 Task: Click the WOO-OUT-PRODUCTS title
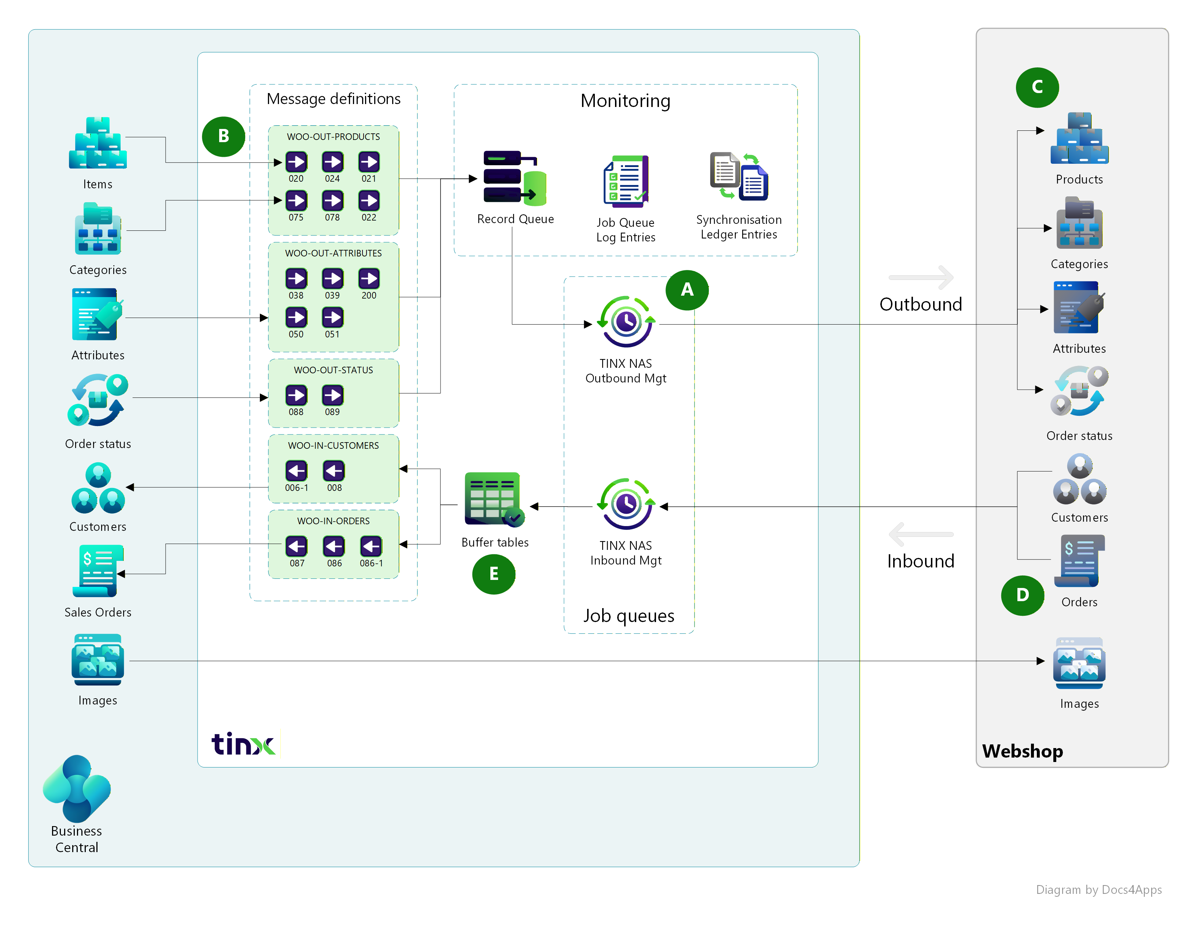tap(333, 136)
